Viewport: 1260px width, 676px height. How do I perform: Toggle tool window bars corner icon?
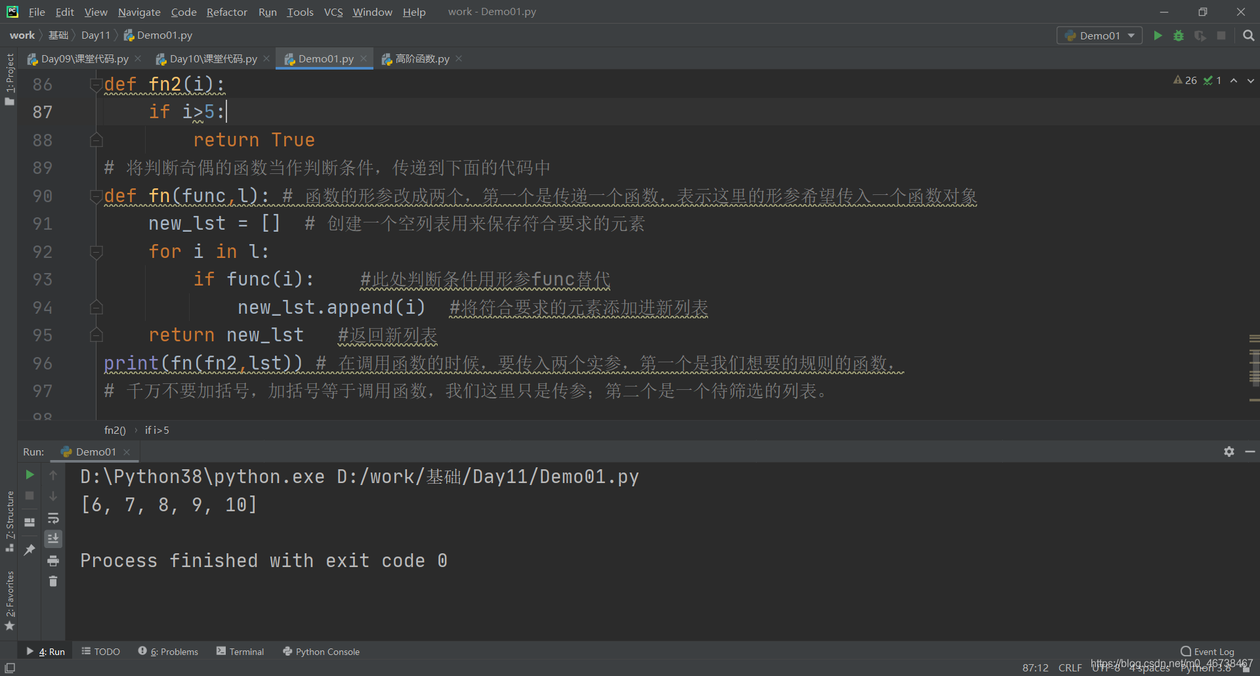[x=10, y=667]
